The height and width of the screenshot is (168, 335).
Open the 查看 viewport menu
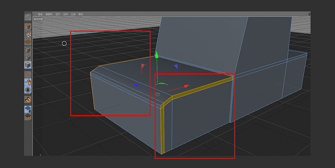(x=40, y=14)
